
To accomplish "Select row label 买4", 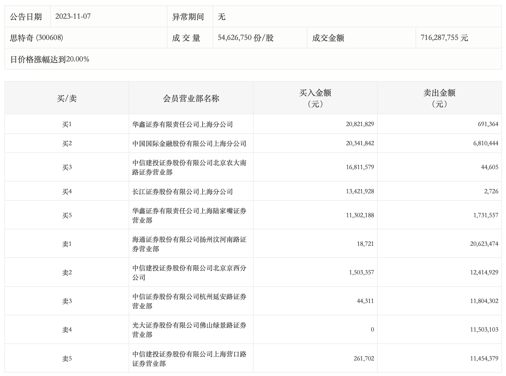I will coord(67,191).
